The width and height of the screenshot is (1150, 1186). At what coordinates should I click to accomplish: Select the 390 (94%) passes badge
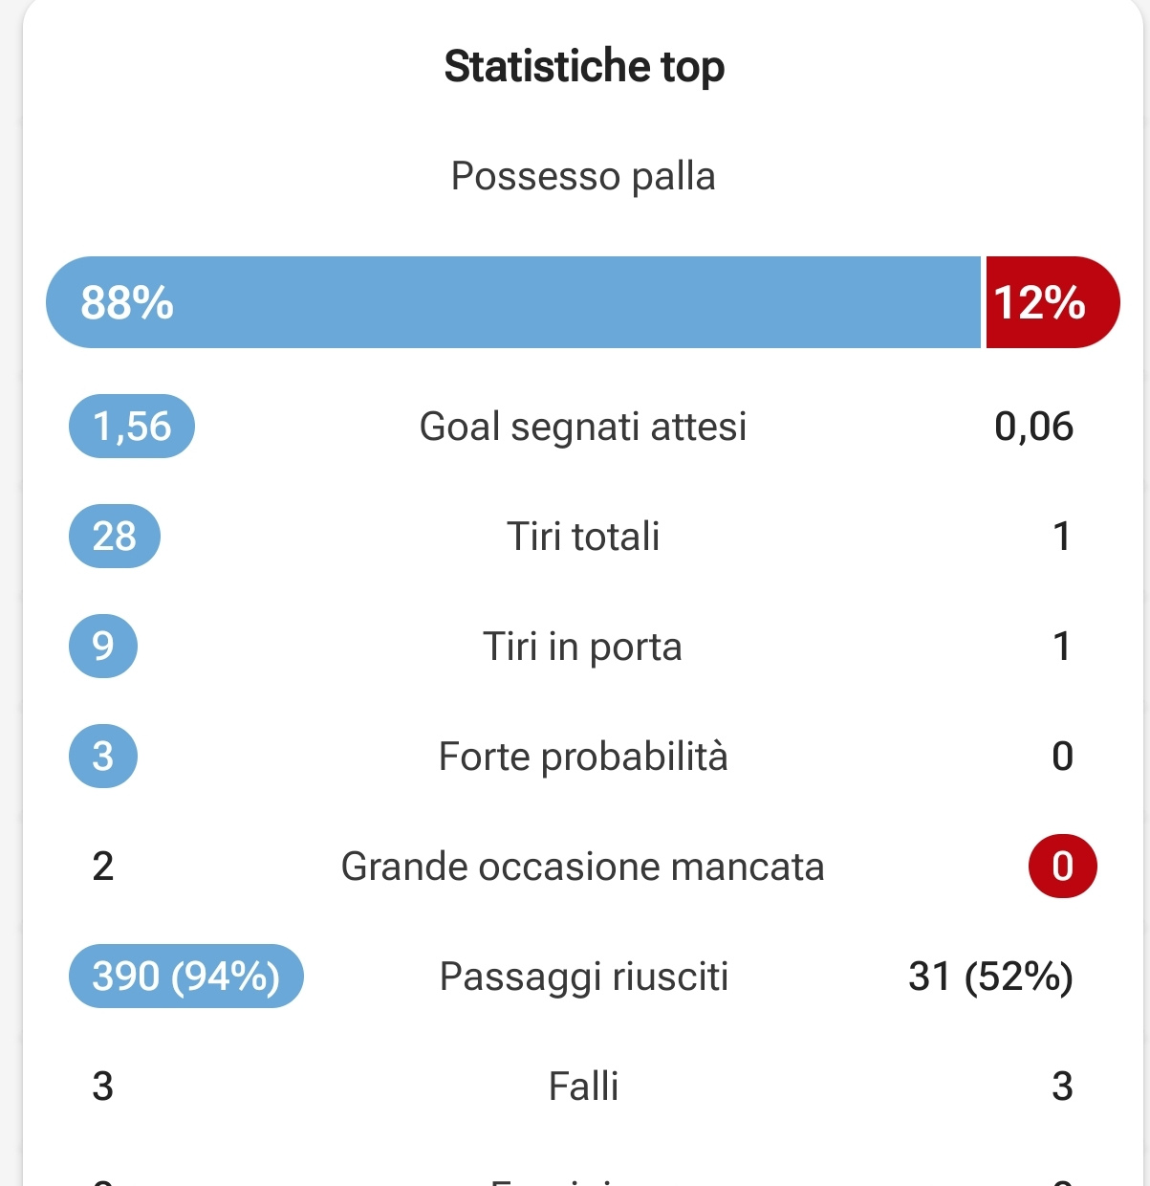186,976
